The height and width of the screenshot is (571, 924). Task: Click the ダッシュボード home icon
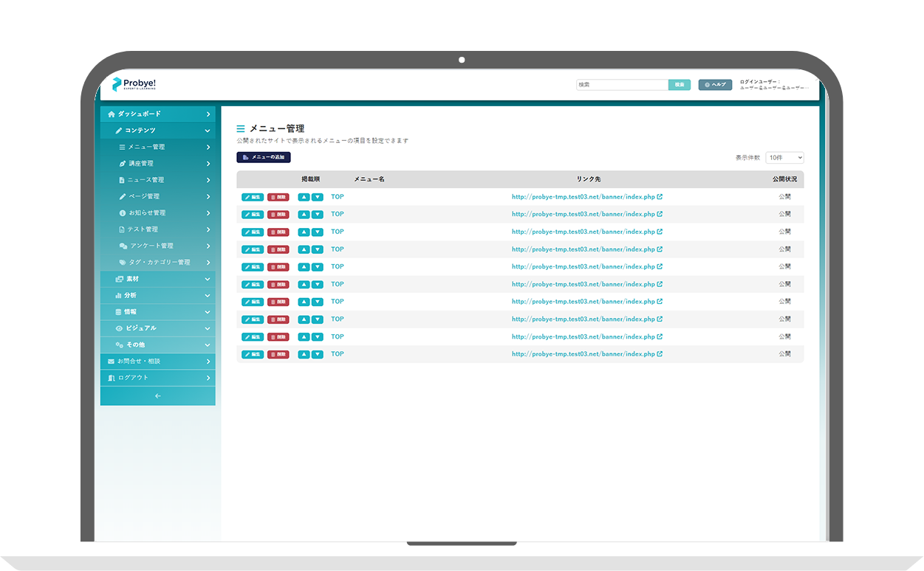[x=112, y=114]
